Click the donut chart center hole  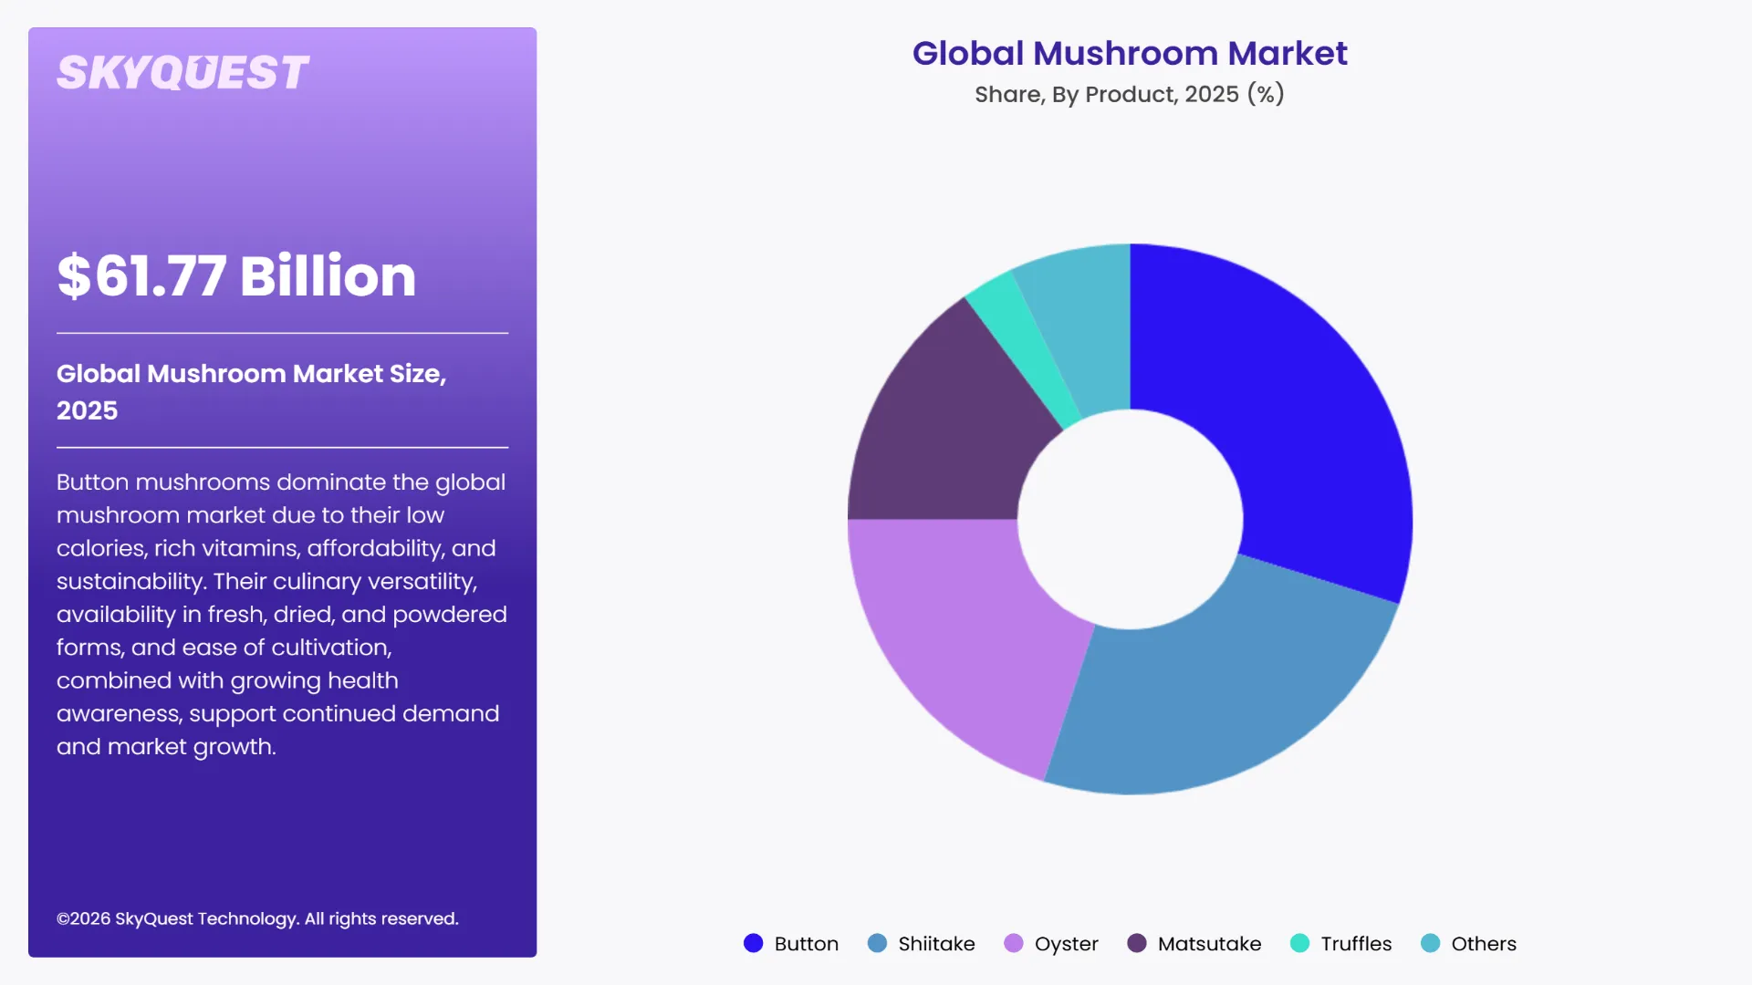pyautogui.click(x=1130, y=520)
